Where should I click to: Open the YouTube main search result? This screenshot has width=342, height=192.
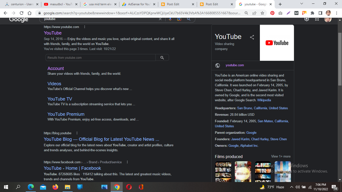click(x=53, y=33)
